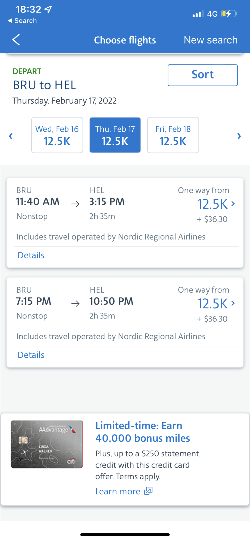The height and width of the screenshot is (541, 250).
Task: Tap the Limited-time 40,000 bonus miles headline
Action: 143,432
